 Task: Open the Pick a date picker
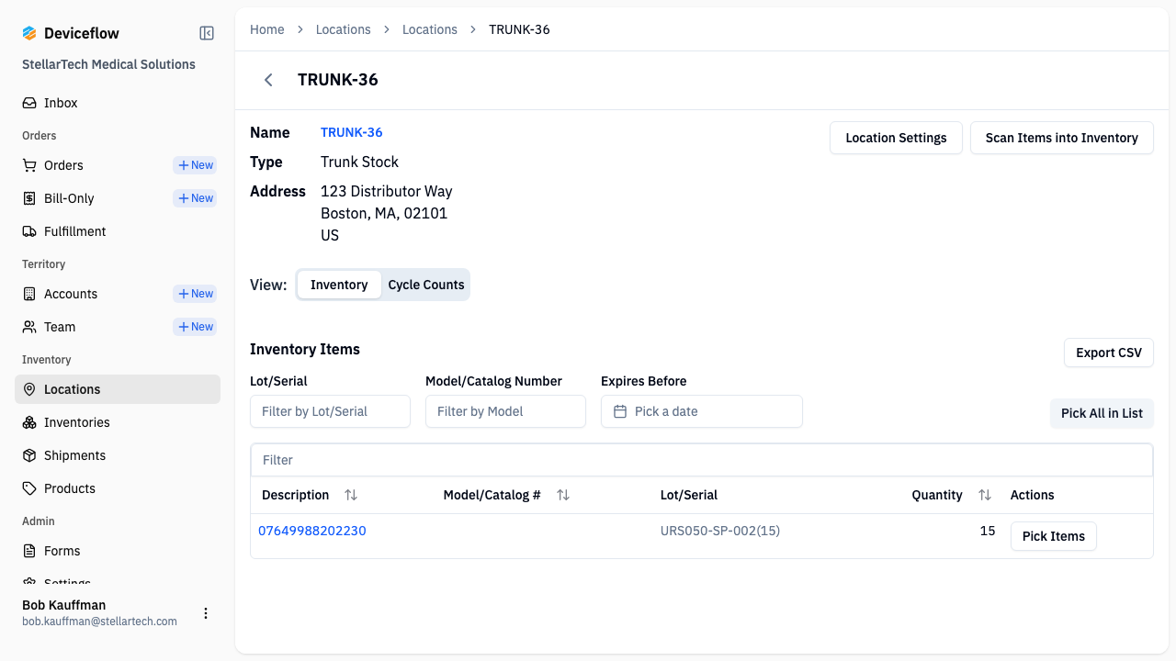click(702, 411)
